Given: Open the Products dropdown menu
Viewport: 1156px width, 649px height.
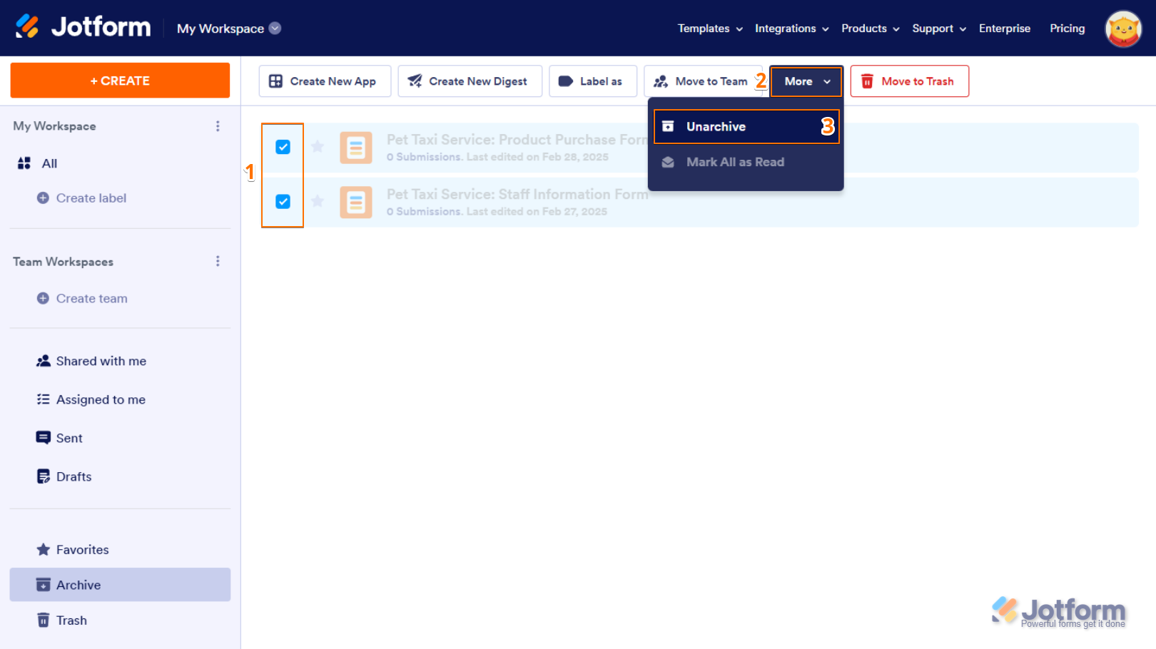Looking at the screenshot, I should click(871, 29).
